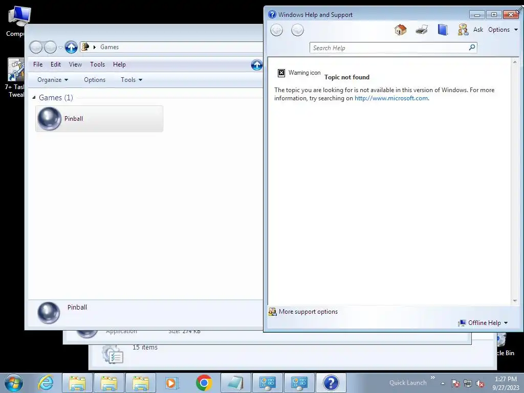This screenshot has height=393, width=524.
Task: Print the current help topic
Action: 422,30
